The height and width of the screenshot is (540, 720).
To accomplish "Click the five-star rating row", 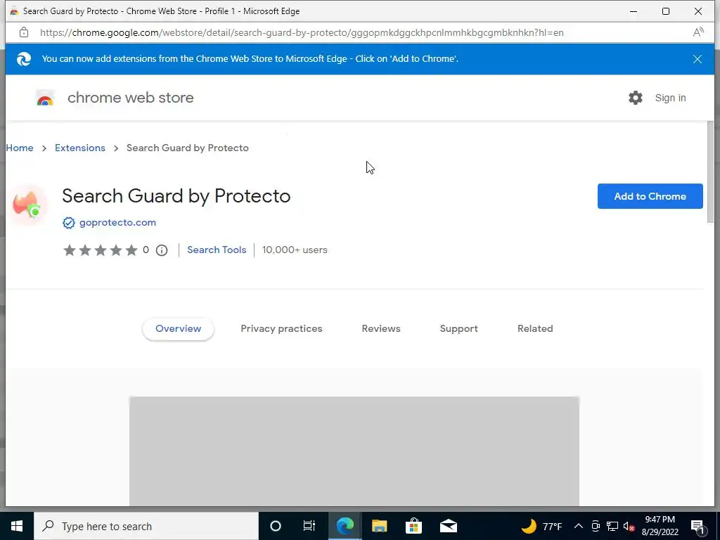I will (x=101, y=250).
